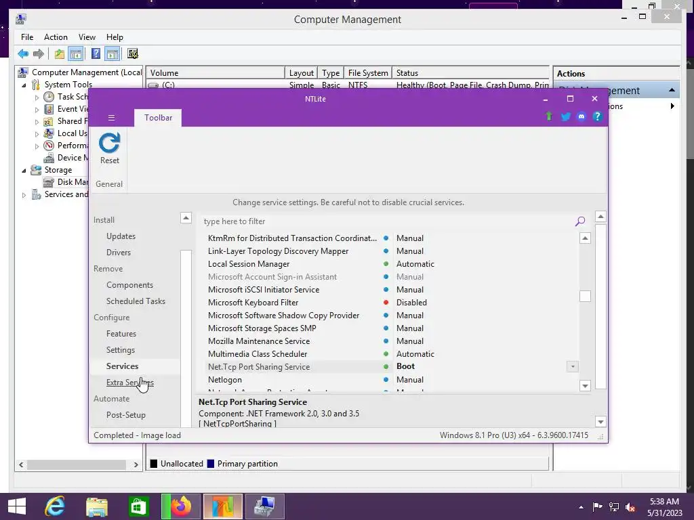The height and width of the screenshot is (520, 694).
Task: Go to Drivers page in NTLite sidebar
Action: tap(119, 253)
